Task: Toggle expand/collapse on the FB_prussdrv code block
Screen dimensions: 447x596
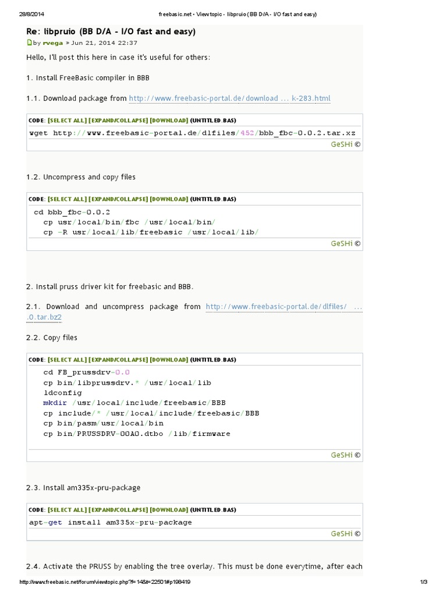Action: coord(118,360)
